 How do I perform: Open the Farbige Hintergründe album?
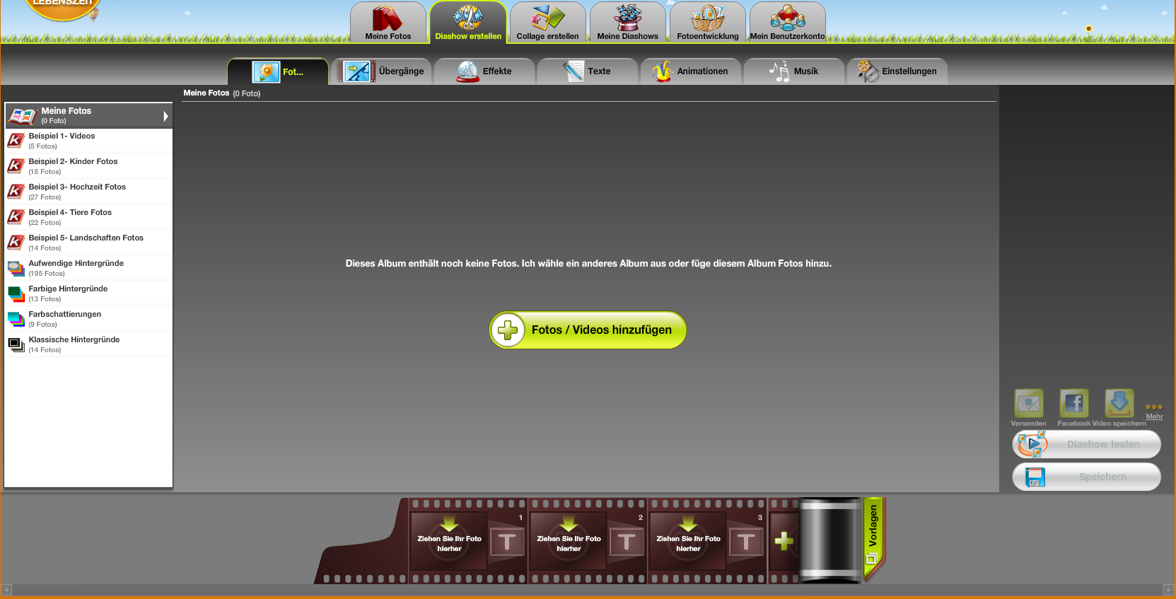point(88,293)
